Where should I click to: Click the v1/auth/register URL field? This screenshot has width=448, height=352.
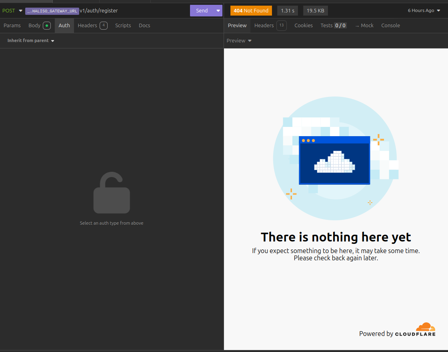98,10
